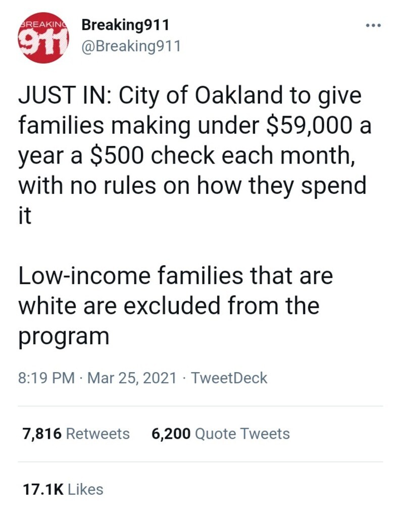Click the Breaking911 display name

pyautogui.click(x=125, y=24)
